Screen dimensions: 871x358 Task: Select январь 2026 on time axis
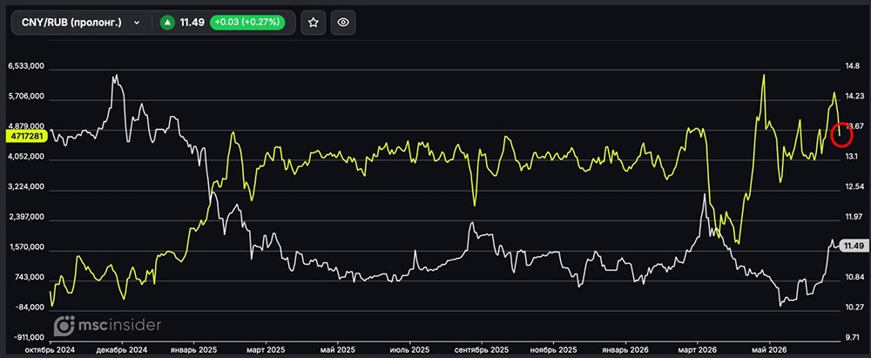click(x=625, y=351)
